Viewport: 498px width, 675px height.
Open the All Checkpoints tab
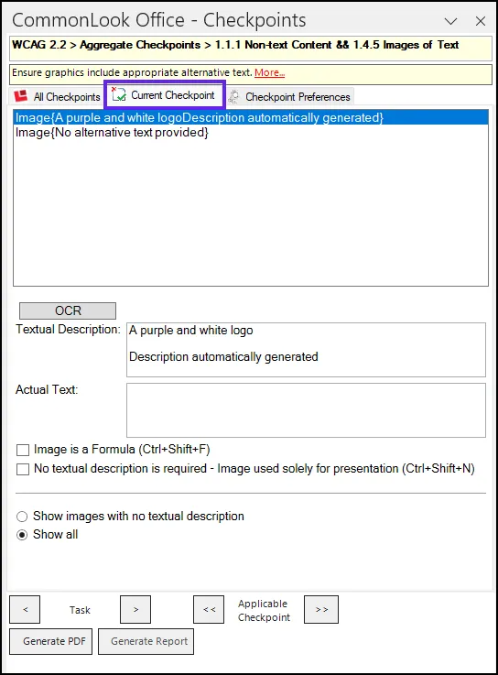57,96
